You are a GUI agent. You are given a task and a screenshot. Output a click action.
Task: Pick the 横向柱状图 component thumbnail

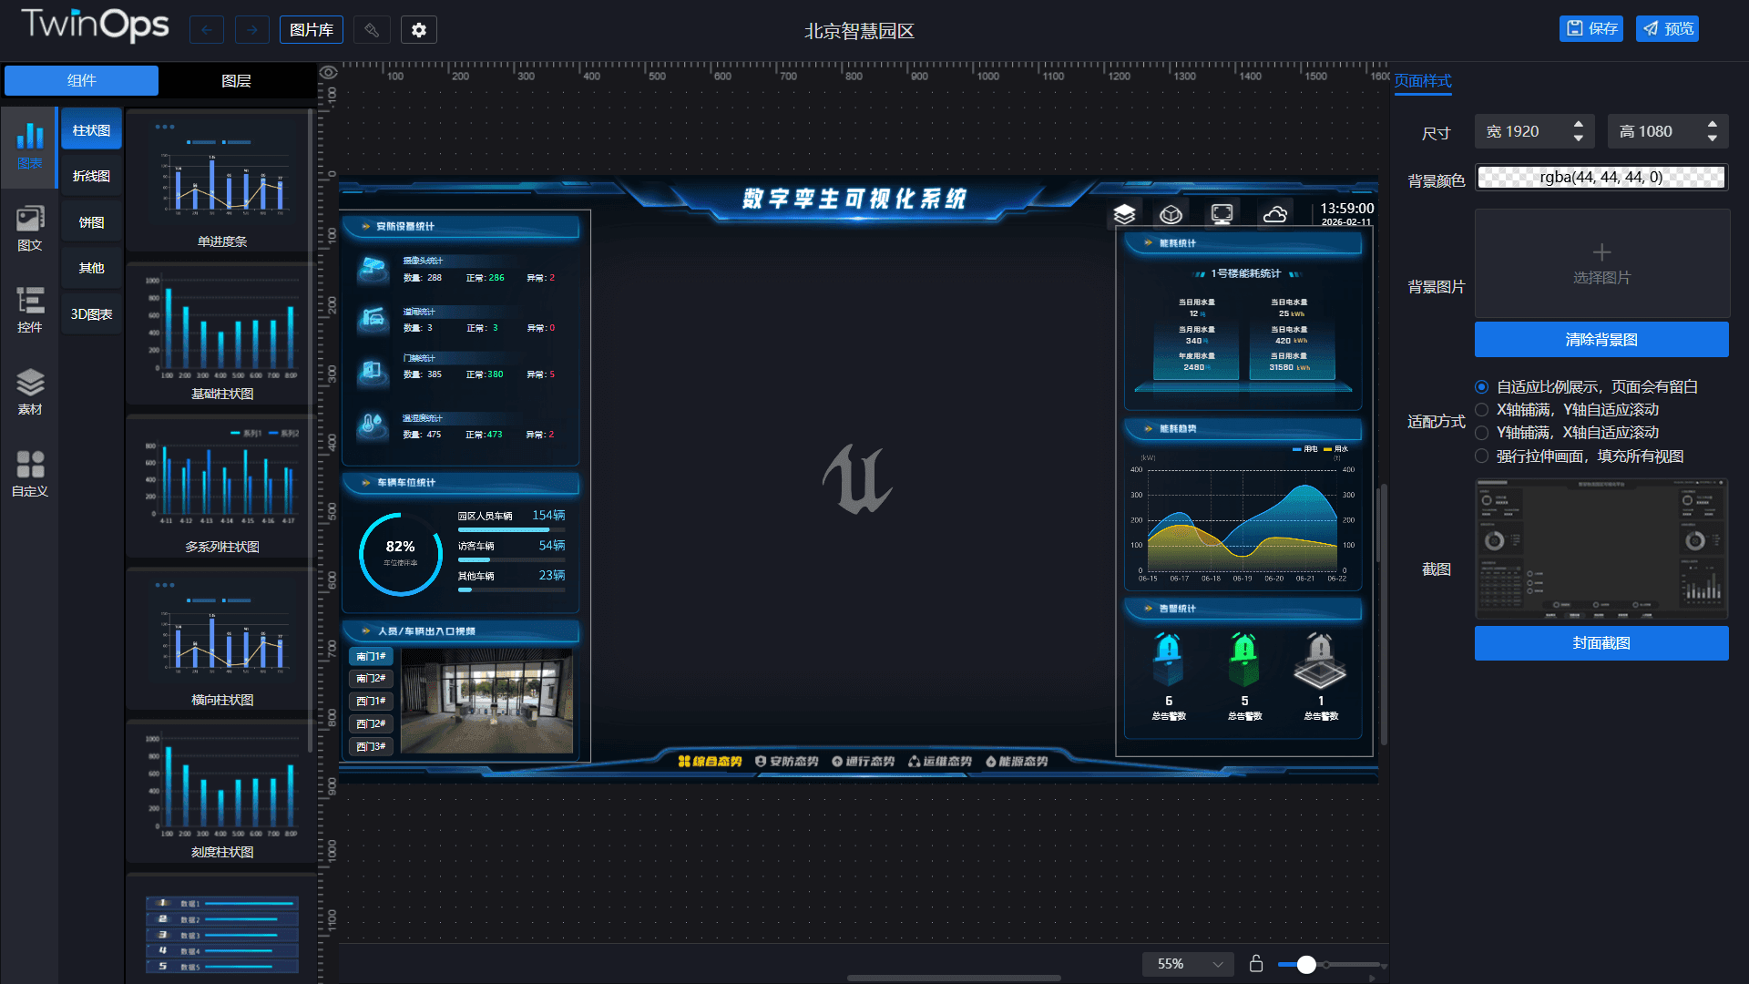221,640
